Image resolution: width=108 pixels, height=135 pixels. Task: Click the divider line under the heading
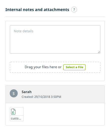click(x=55, y=17)
